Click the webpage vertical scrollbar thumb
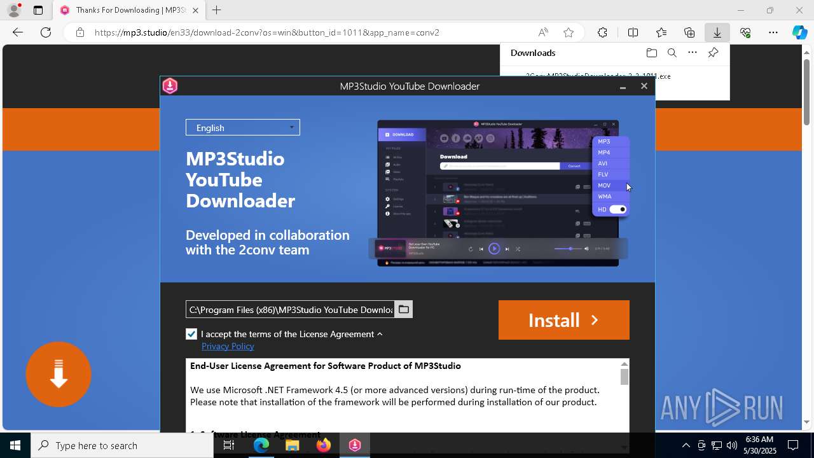Image resolution: width=814 pixels, height=458 pixels. [807, 92]
